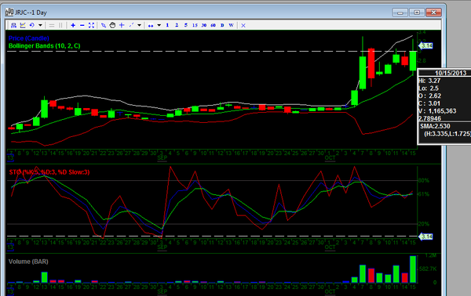
Task: Zoom out with the blue minus icon
Action: tap(82, 26)
